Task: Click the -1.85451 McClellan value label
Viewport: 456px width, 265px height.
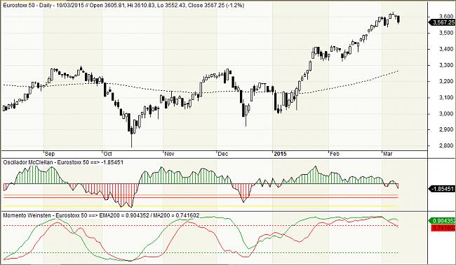Action: (x=443, y=189)
